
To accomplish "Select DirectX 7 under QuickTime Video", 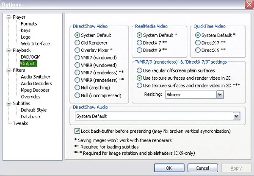I will [198, 42].
